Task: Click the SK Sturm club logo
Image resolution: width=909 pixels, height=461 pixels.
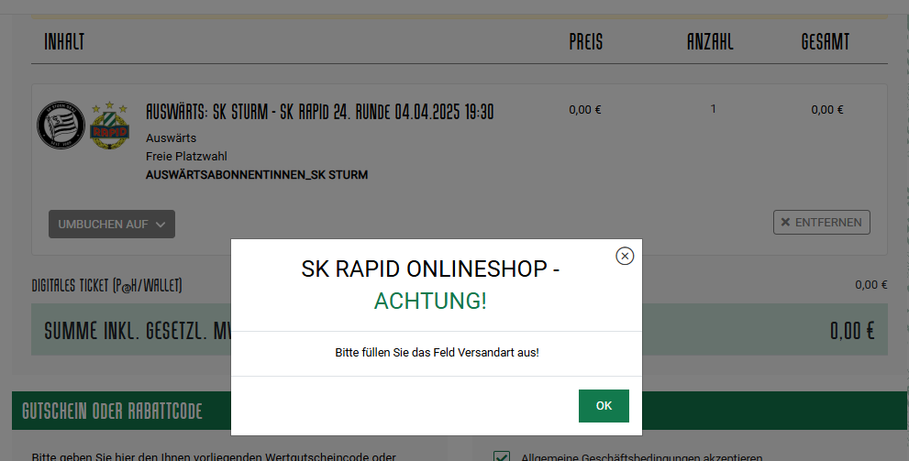Action: [x=61, y=125]
